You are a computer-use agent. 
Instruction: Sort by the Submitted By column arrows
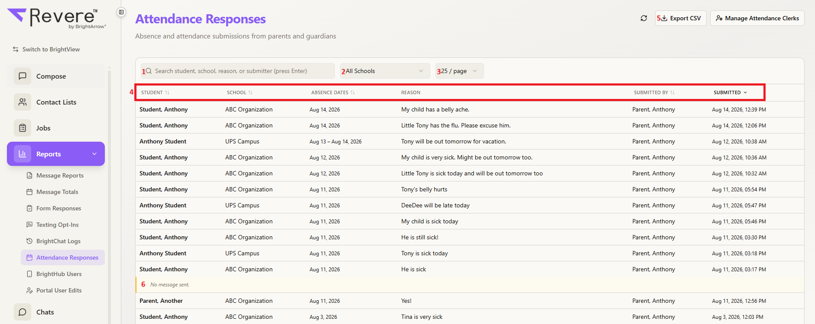pyautogui.click(x=672, y=92)
